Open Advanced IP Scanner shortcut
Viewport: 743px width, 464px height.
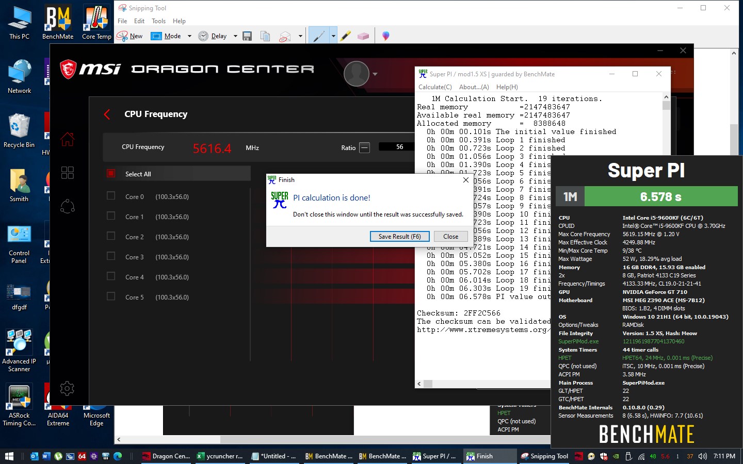[x=19, y=351]
